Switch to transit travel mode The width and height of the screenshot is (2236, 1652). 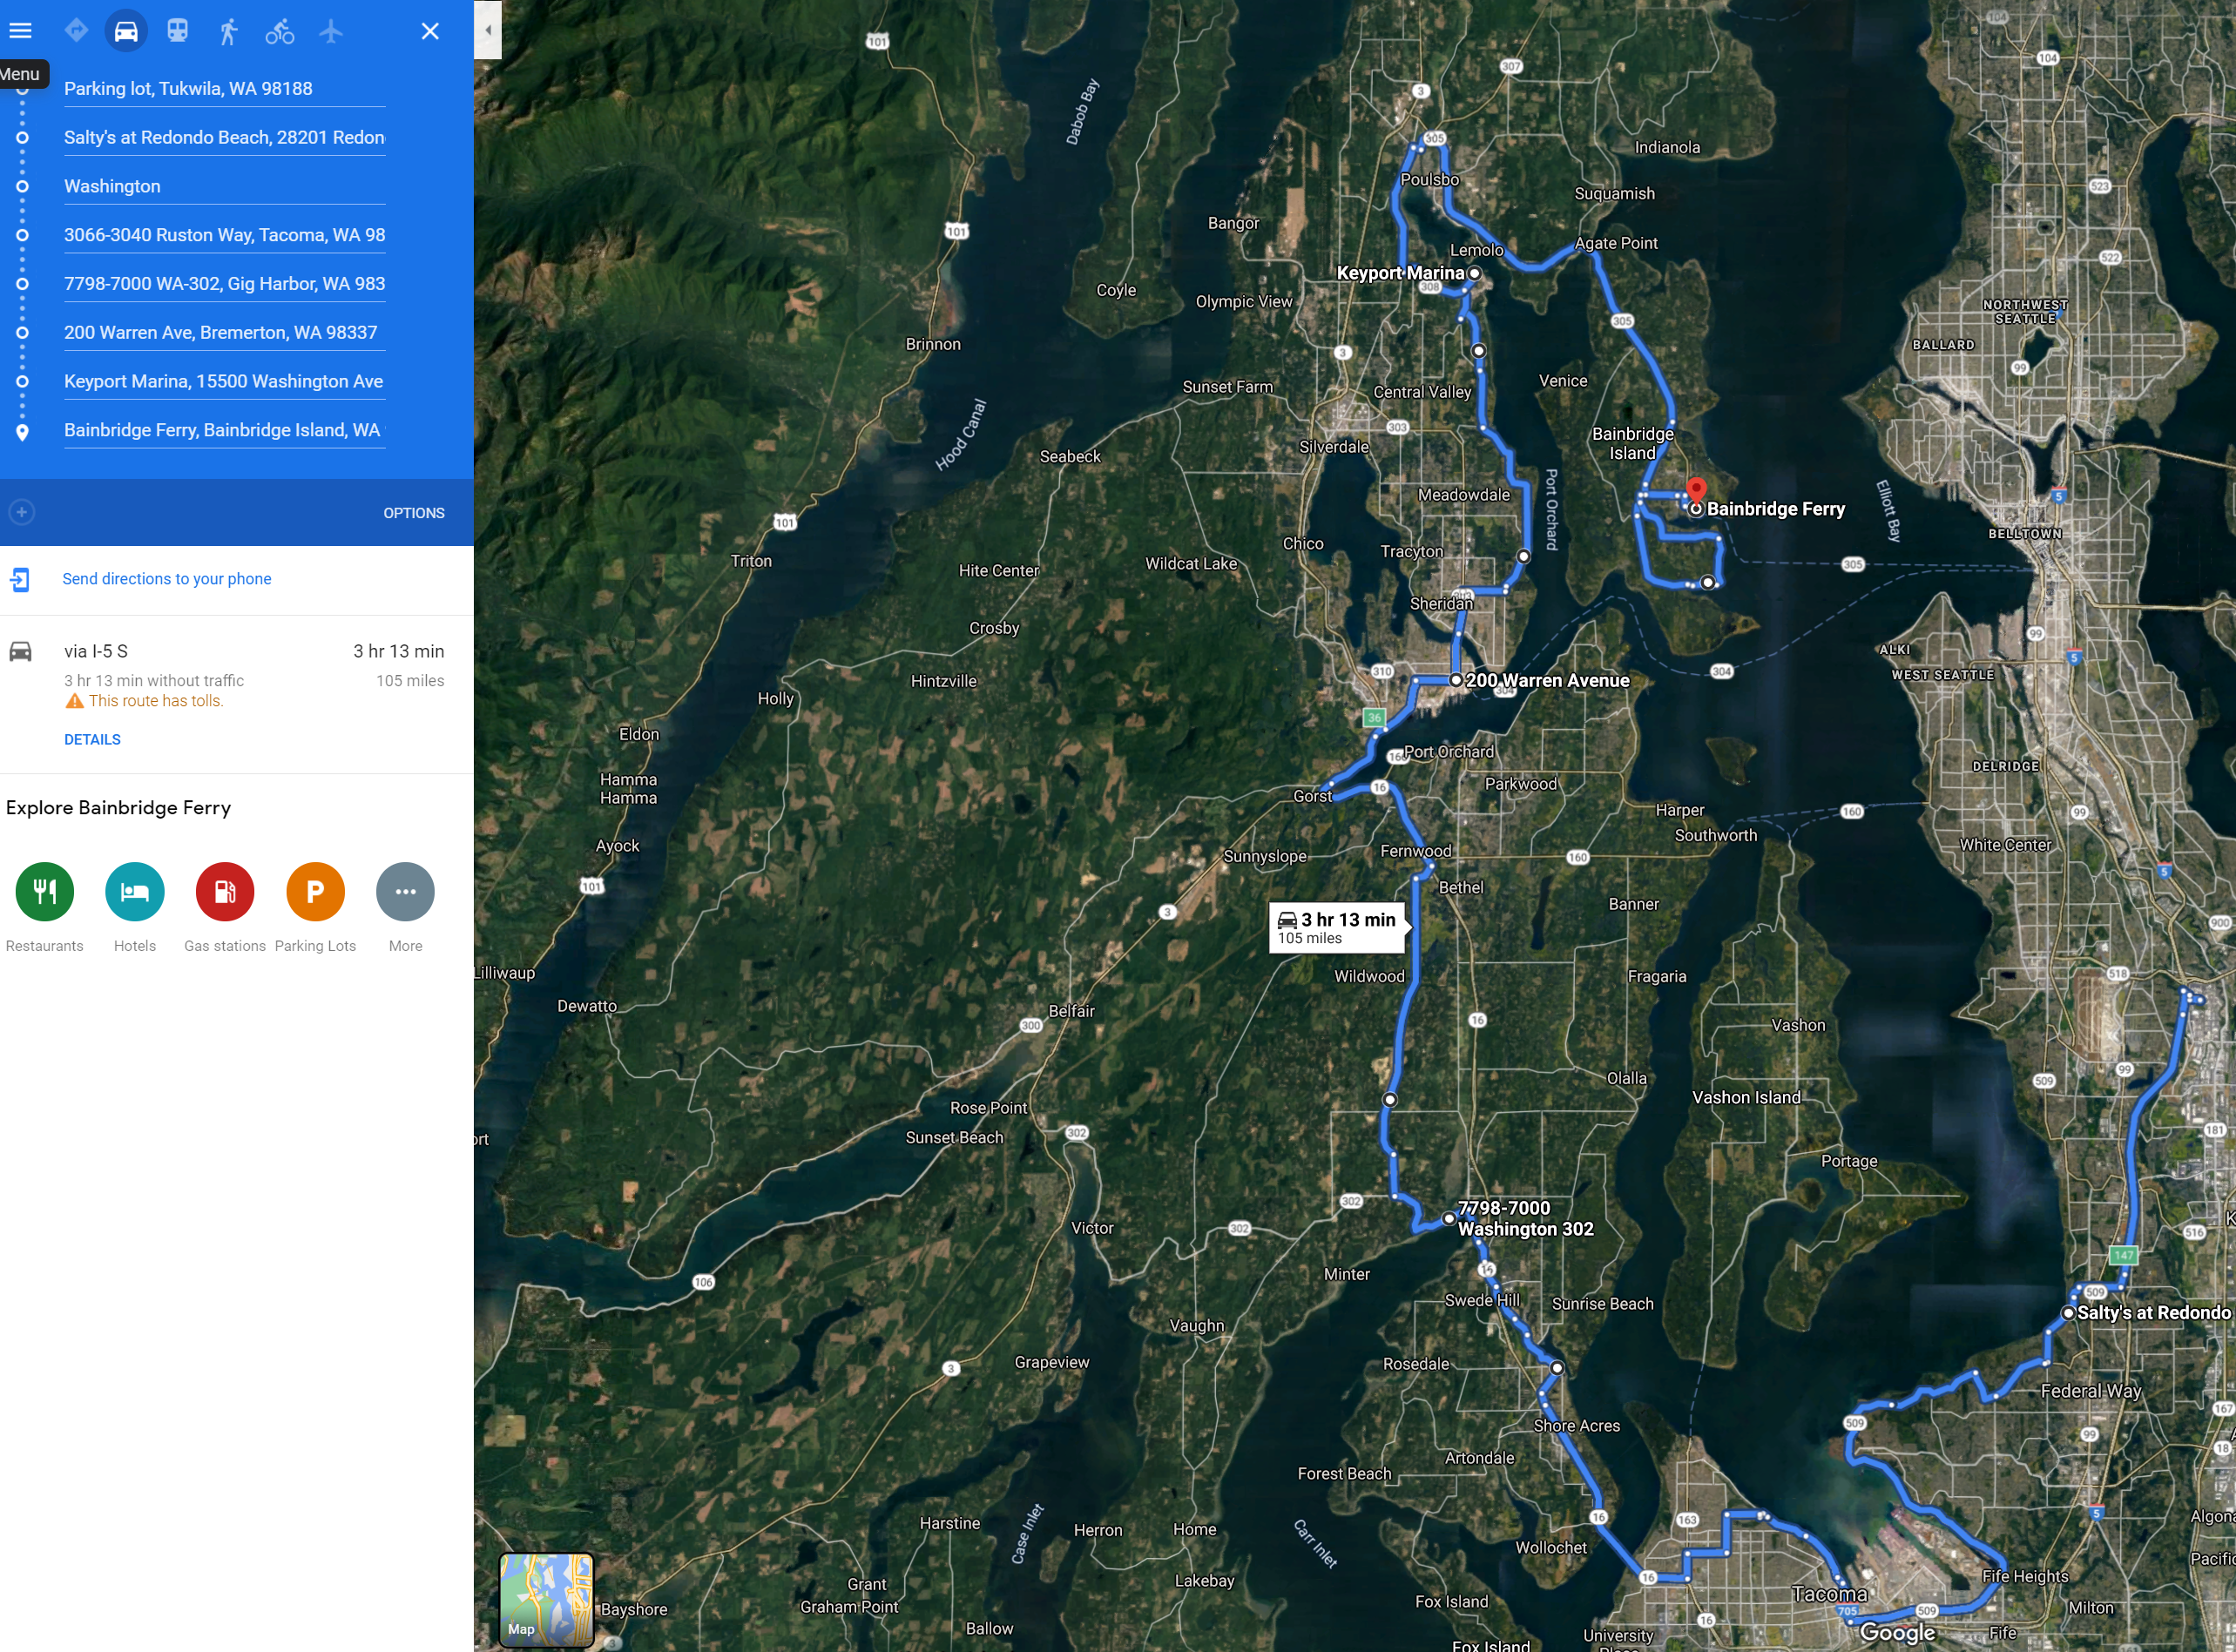[x=177, y=31]
